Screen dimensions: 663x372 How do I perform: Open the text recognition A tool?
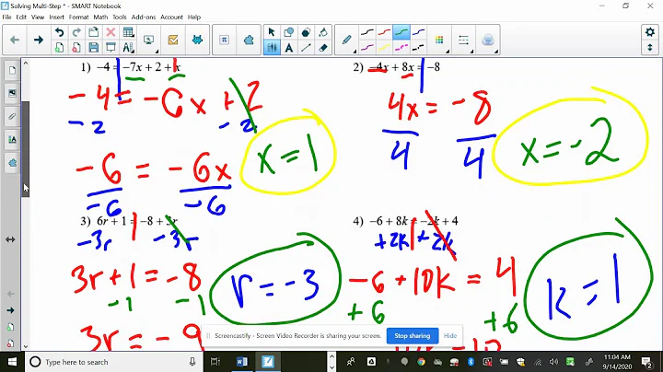click(128, 47)
